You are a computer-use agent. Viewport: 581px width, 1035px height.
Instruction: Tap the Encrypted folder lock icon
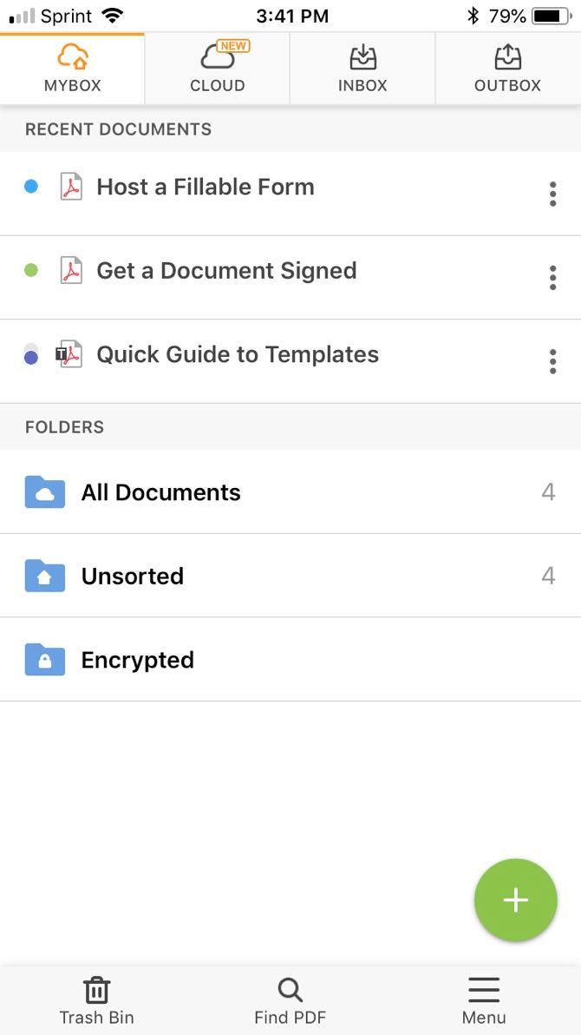click(45, 660)
